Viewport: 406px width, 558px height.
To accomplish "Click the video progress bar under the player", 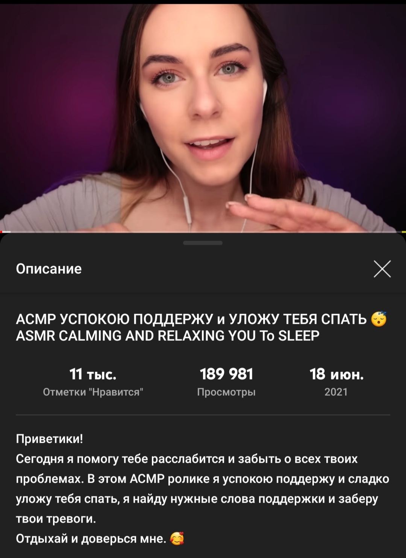I will coord(203,232).
